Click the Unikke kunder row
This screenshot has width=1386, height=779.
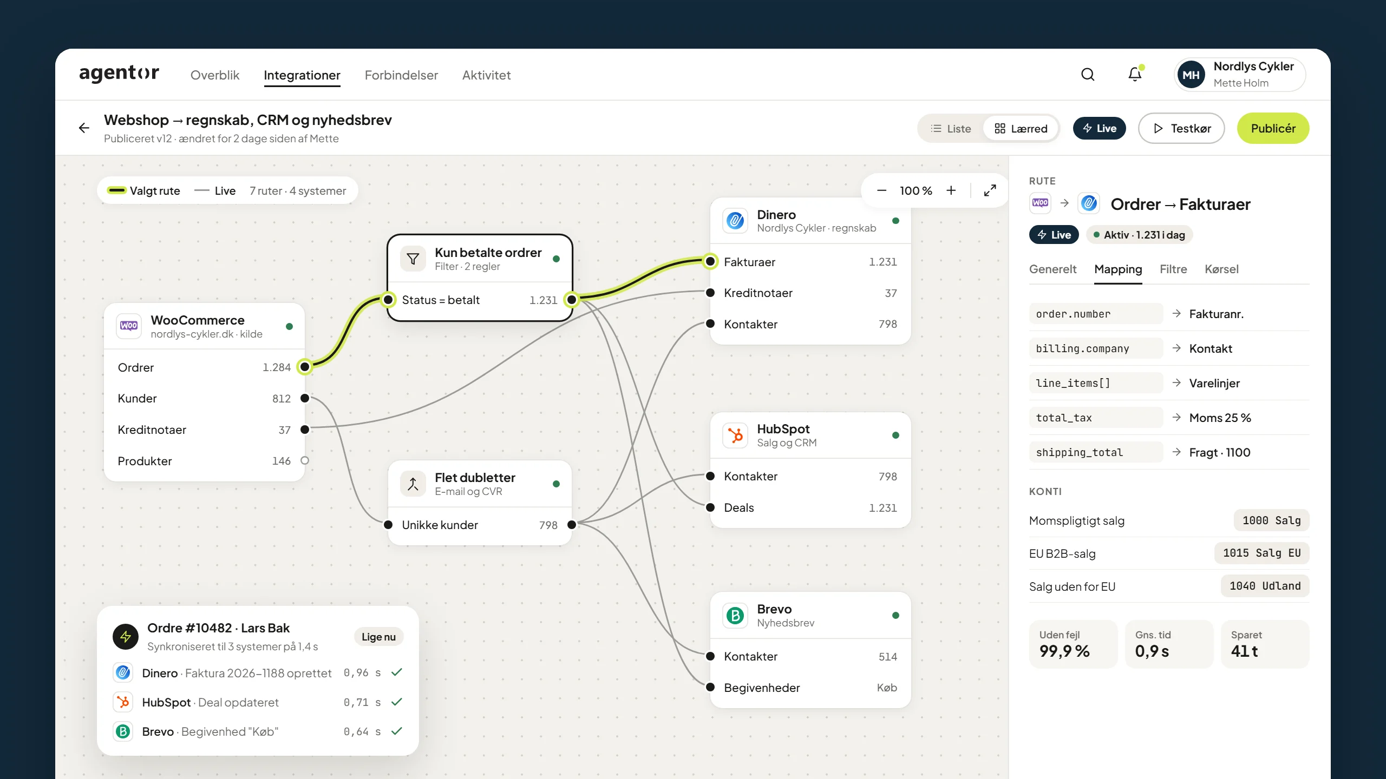point(480,525)
